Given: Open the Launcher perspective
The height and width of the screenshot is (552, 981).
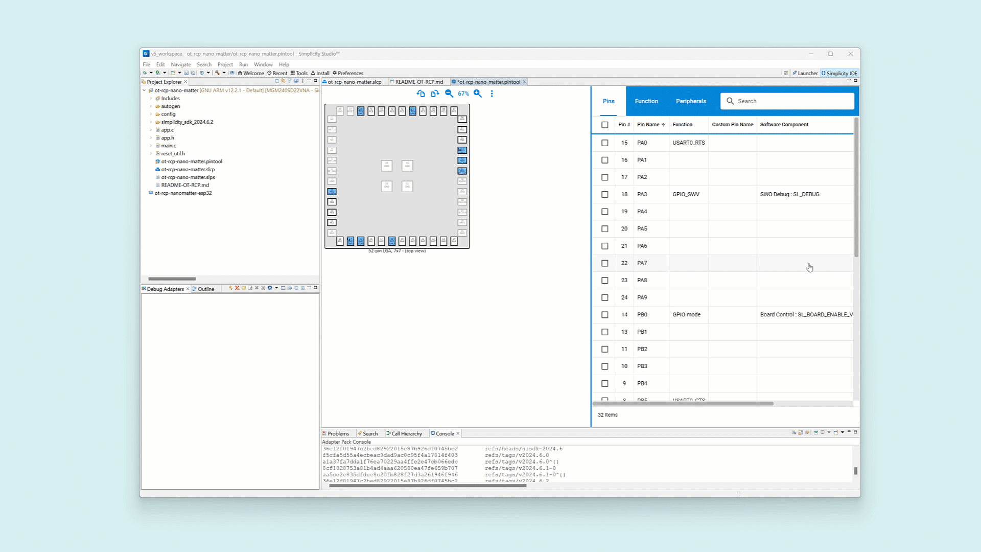Looking at the screenshot, I should [805, 73].
